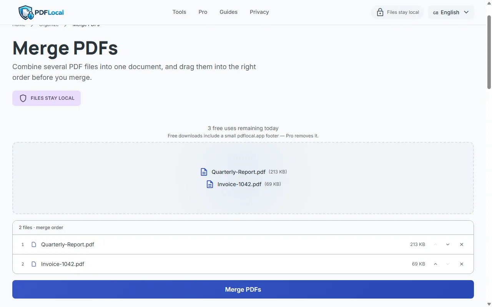Click the file drop zone area
Viewport: 492px width, 307px height.
(x=243, y=178)
